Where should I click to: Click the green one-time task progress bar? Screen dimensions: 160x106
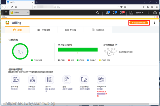pyautogui.click(x=78, y=49)
